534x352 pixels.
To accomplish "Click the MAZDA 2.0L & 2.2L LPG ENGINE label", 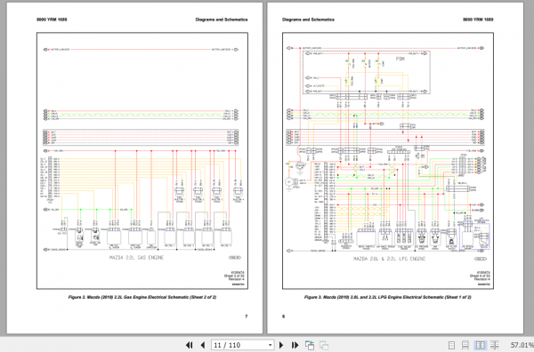I will coord(389,259).
